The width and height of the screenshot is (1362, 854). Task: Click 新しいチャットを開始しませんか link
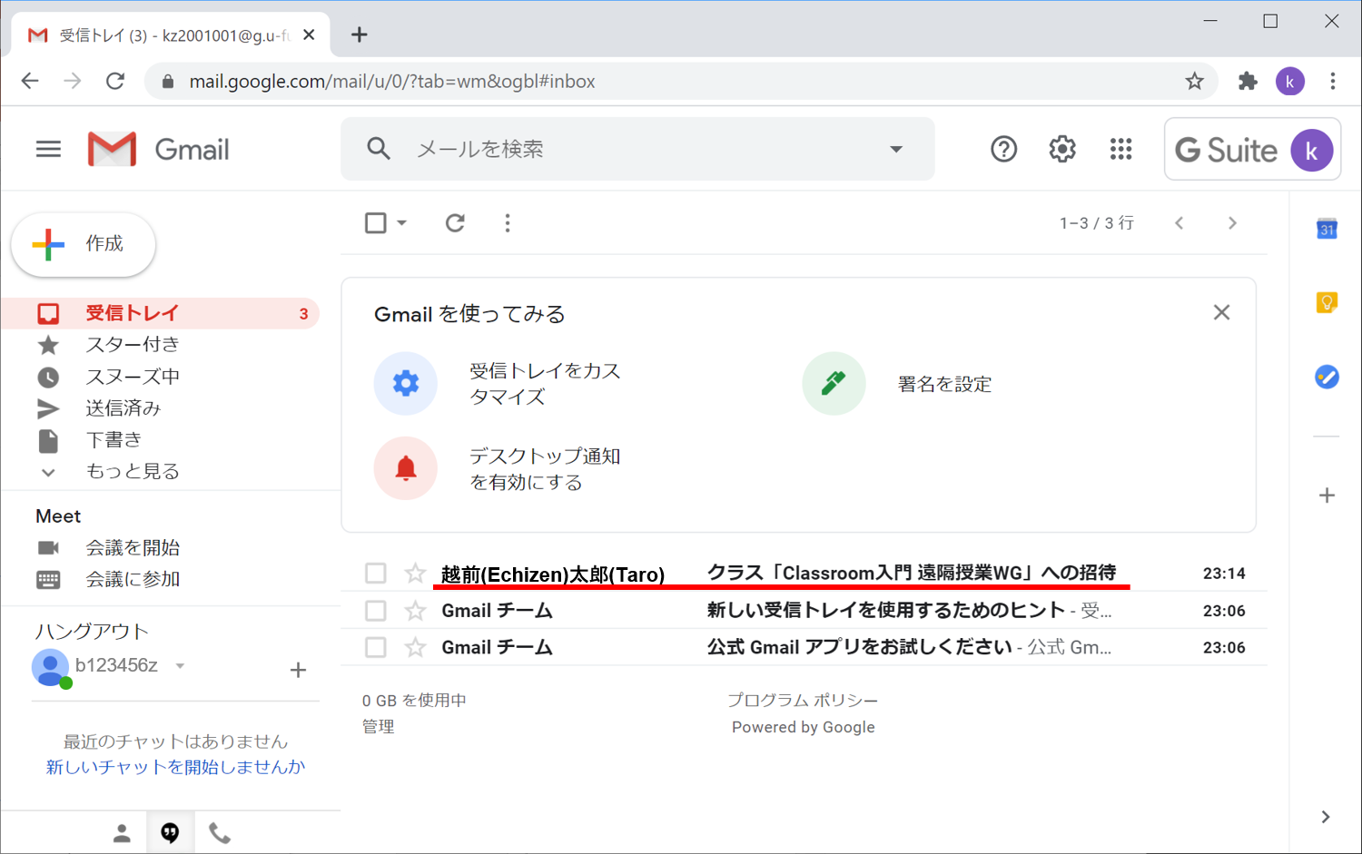tap(175, 767)
